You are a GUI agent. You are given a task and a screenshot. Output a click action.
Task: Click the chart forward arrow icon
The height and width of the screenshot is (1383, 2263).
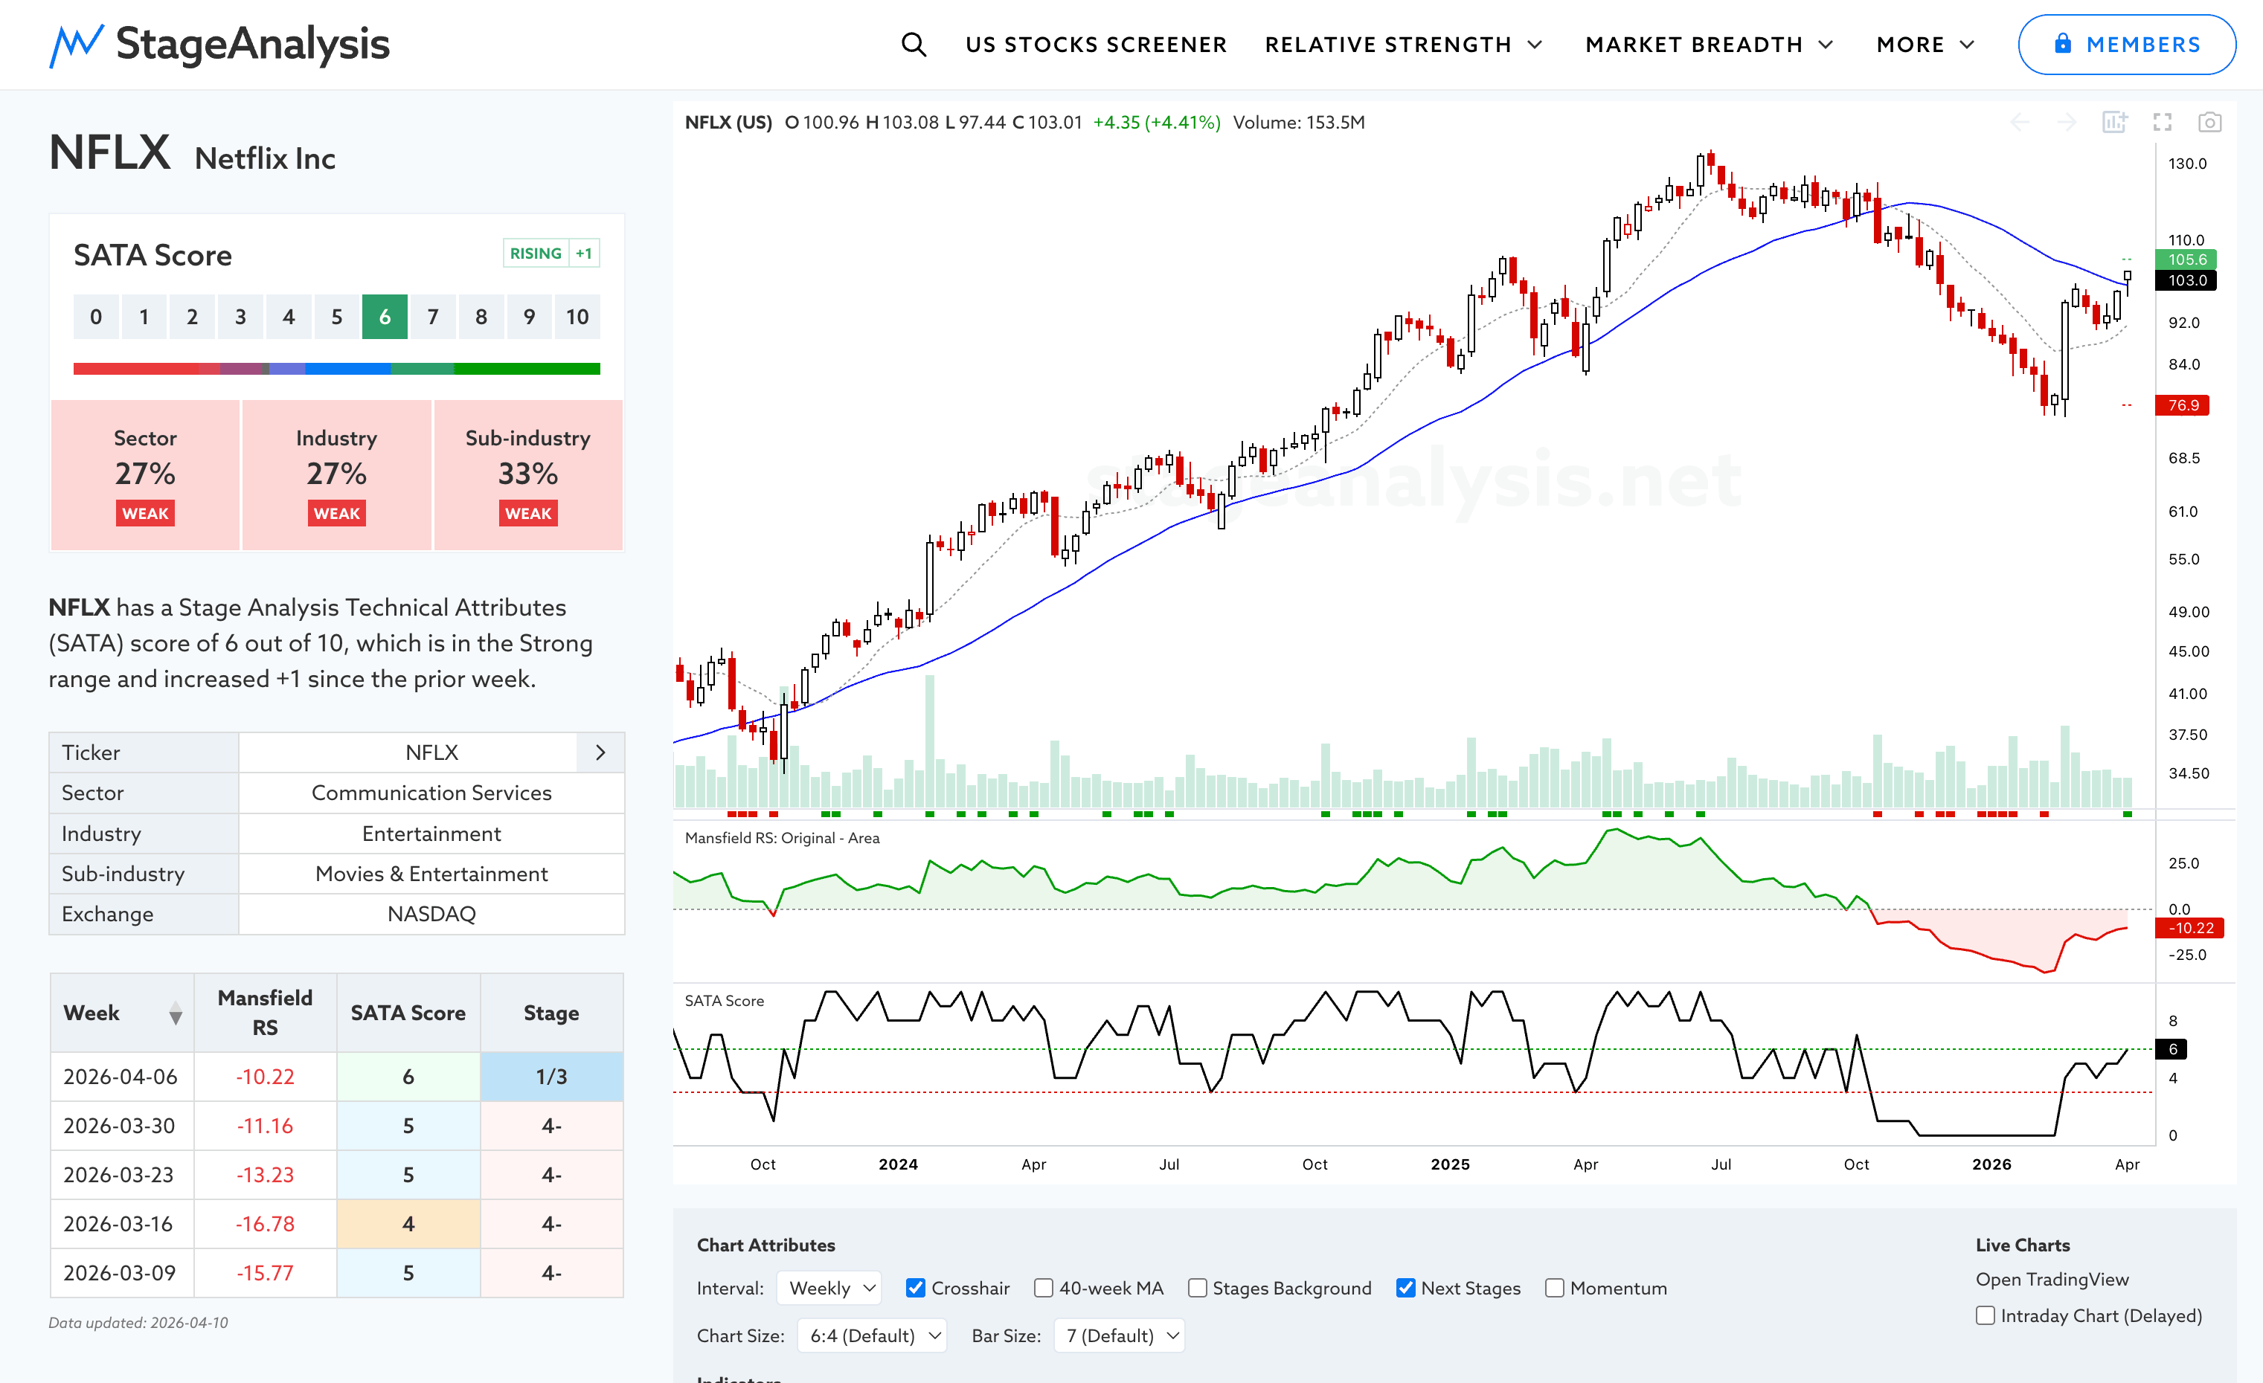pyautogui.click(x=2067, y=122)
